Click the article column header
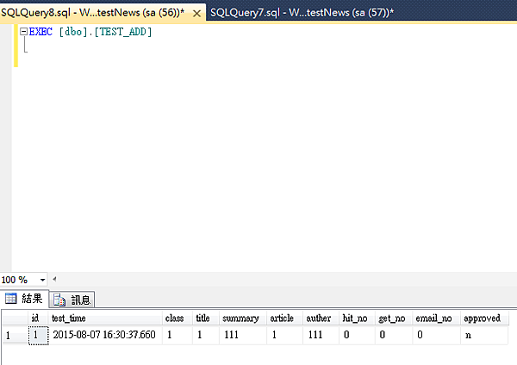517x365 pixels. tap(285, 319)
